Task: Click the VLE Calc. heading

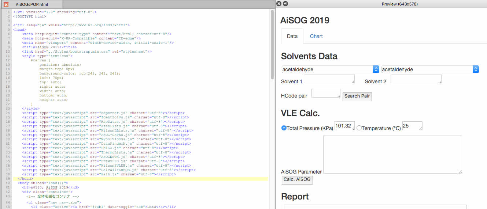Action: tap(300, 113)
